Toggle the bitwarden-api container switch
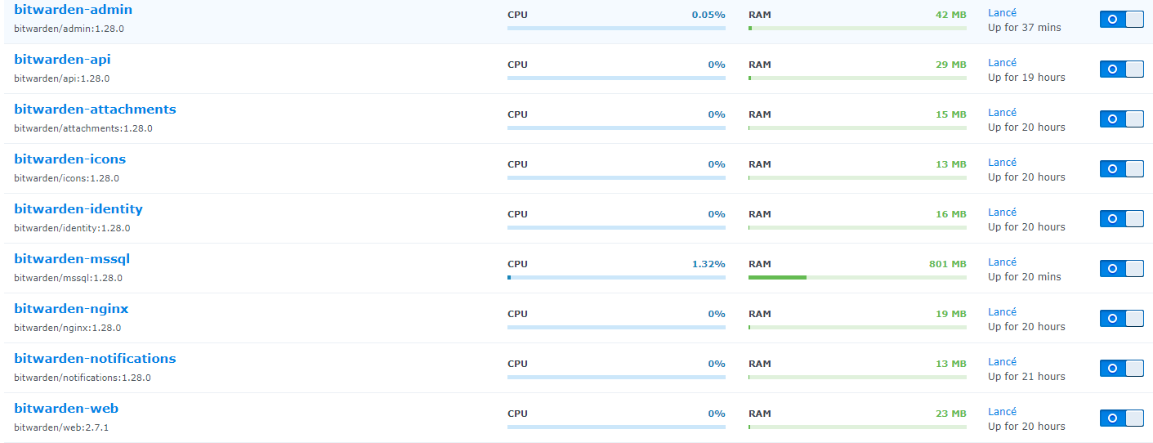1153x443 pixels. [1121, 69]
